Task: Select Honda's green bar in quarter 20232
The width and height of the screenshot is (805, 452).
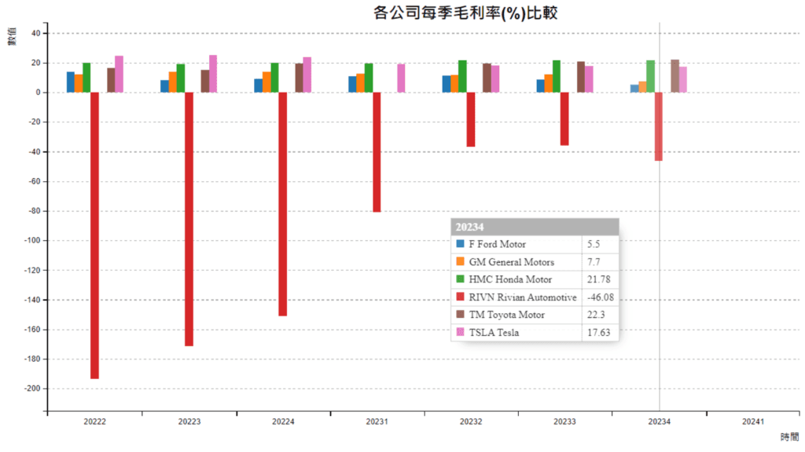Action: 462,76
